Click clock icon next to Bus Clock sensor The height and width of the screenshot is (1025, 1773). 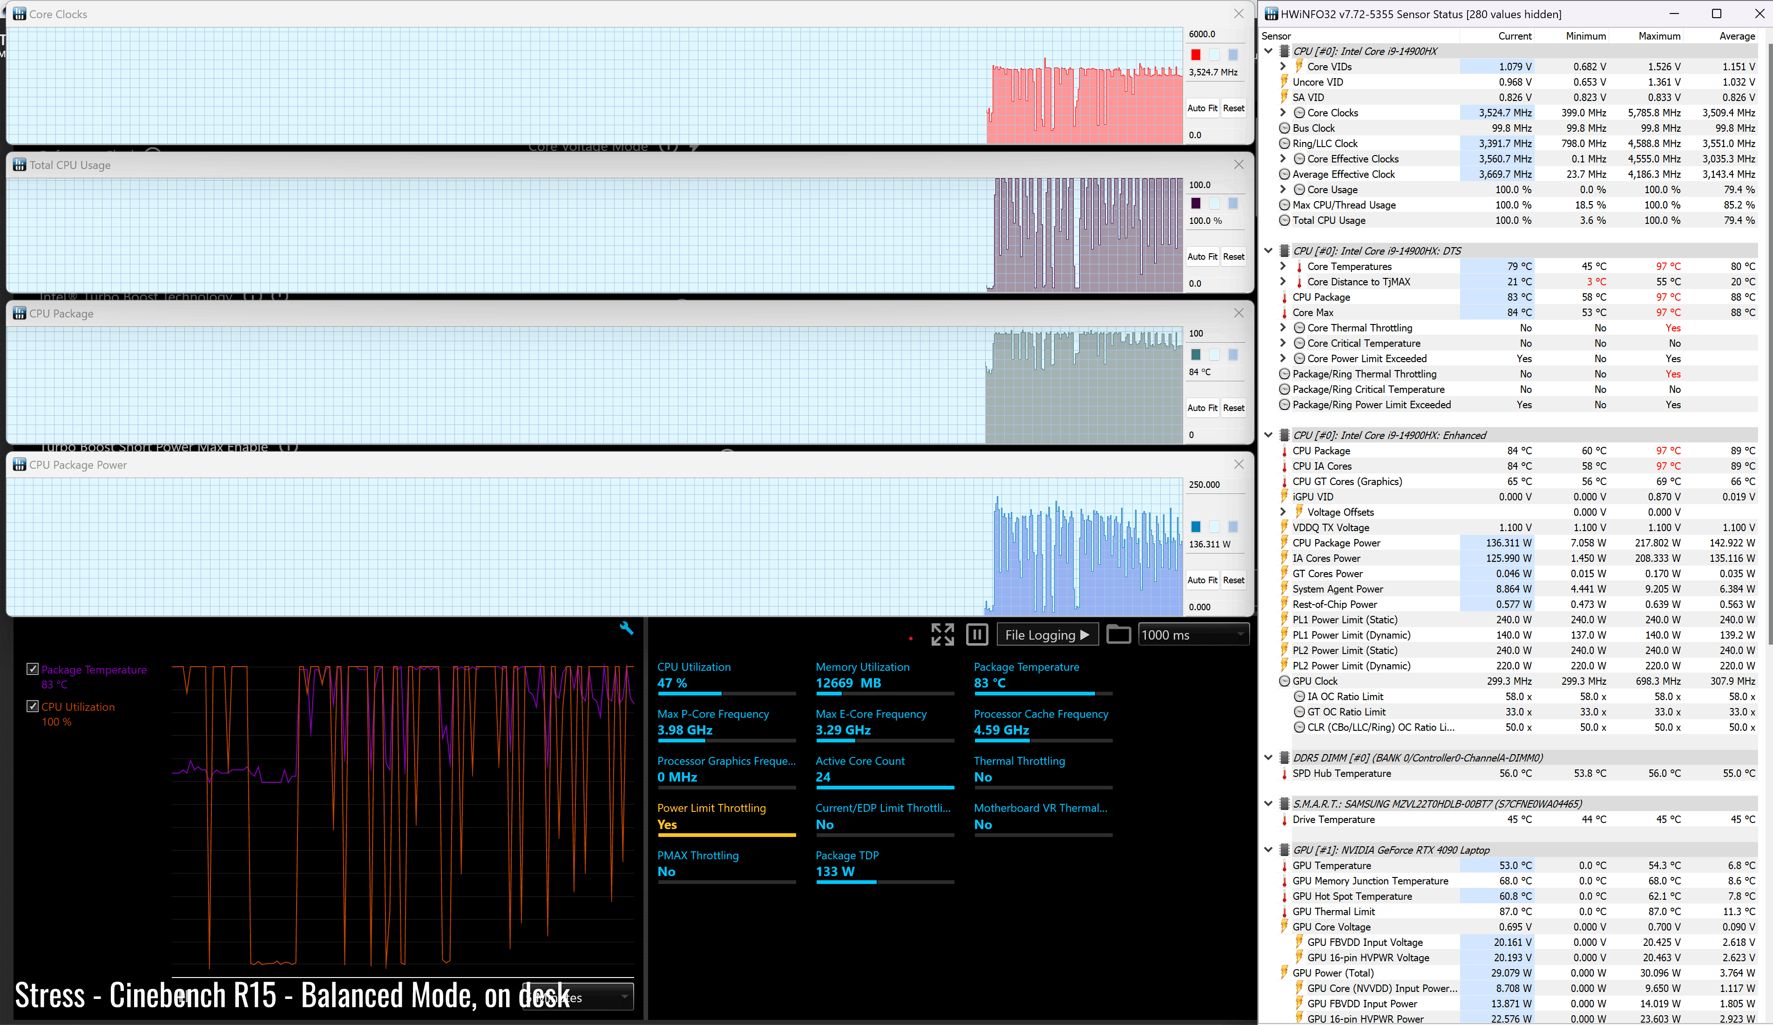point(1284,128)
